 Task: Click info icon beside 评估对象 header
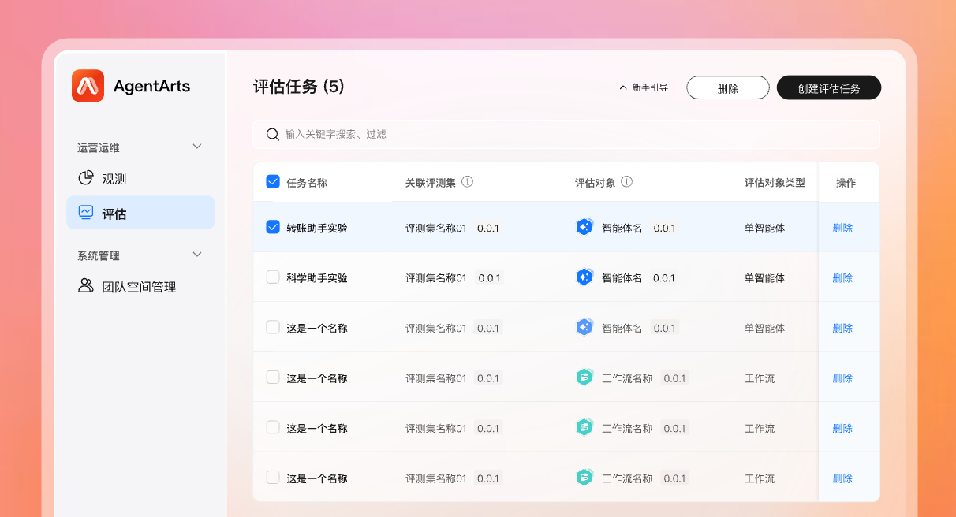point(627,182)
